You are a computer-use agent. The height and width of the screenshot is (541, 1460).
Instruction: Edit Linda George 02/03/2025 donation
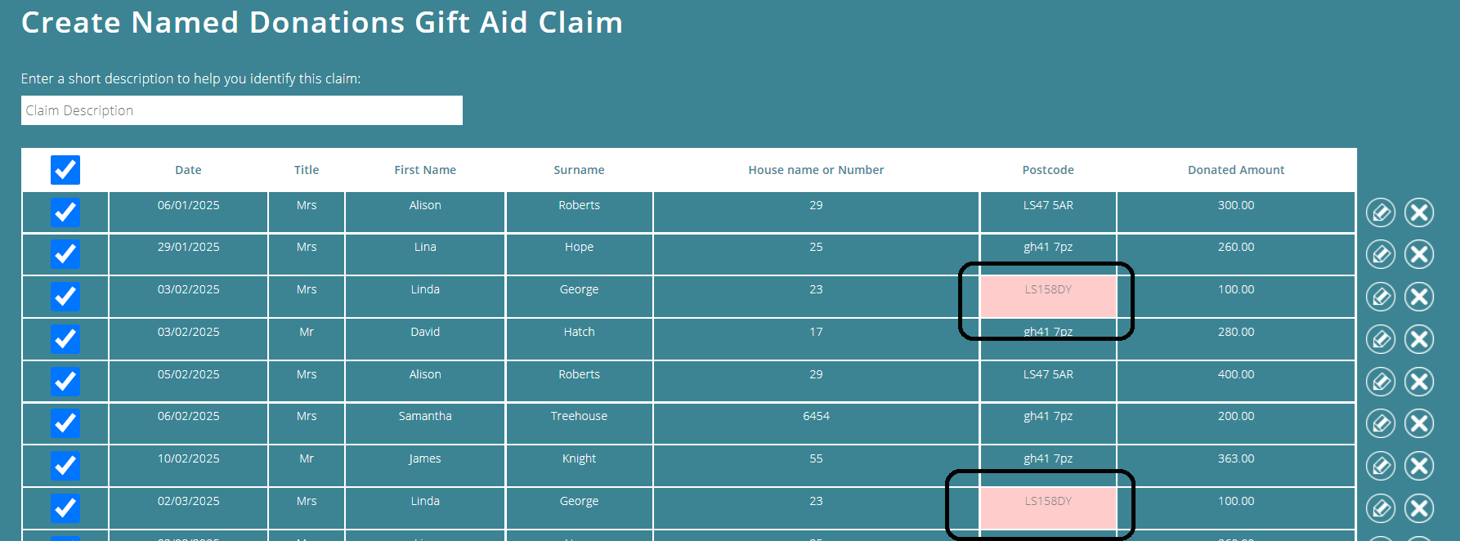pos(1381,508)
